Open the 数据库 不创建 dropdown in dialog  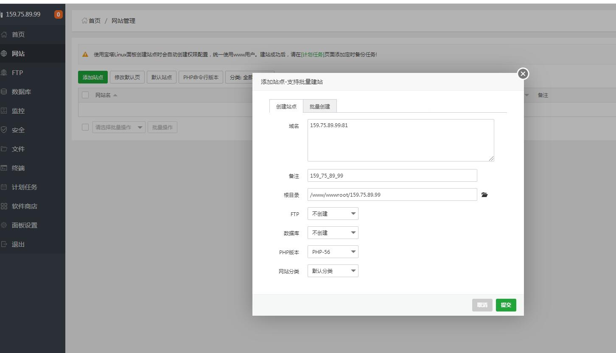(x=333, y=233)
